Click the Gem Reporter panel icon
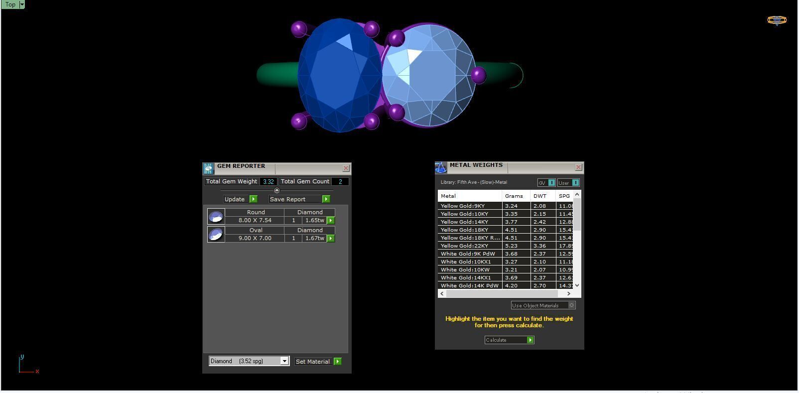Screen dimensions: 799x393 (x=208, y=168)
